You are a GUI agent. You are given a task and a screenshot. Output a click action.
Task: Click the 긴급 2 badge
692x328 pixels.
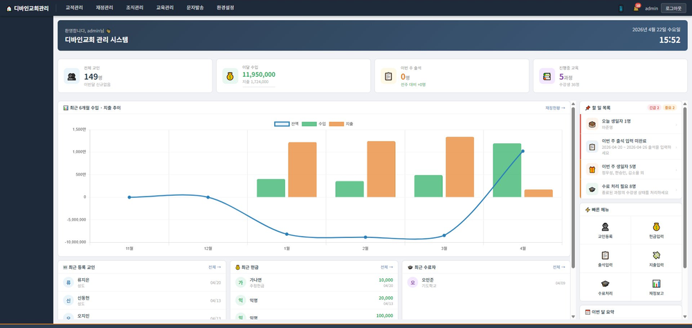(654, 108)
